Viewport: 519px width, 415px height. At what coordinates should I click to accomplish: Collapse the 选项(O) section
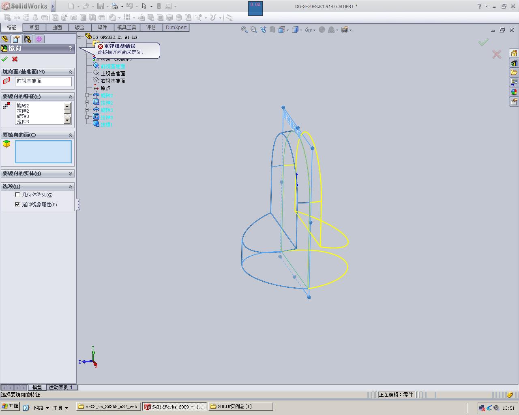click(x=70, y=186)
